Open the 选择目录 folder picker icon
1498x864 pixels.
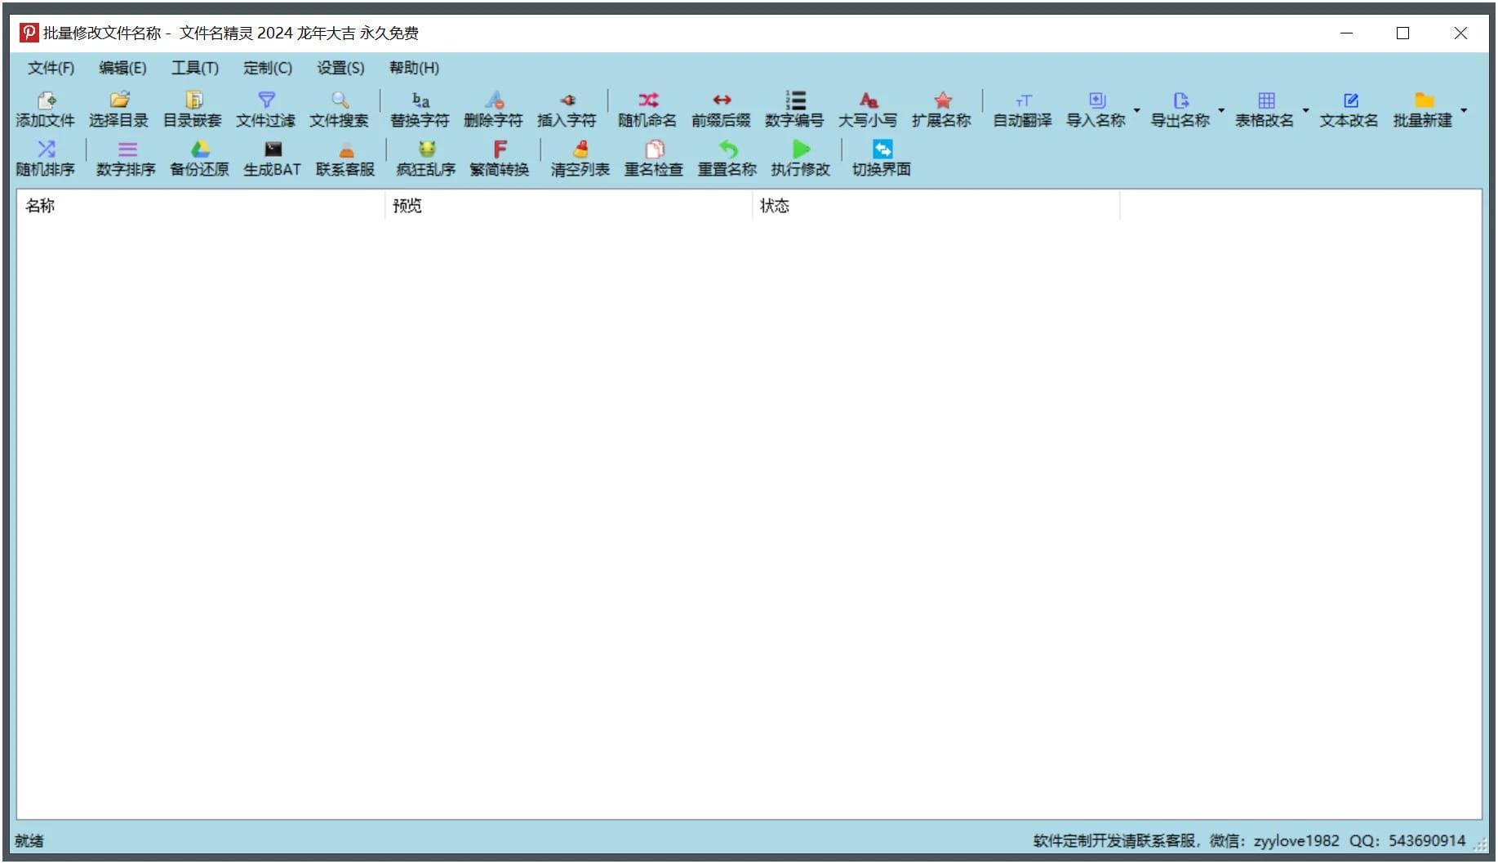pos(119,101)
